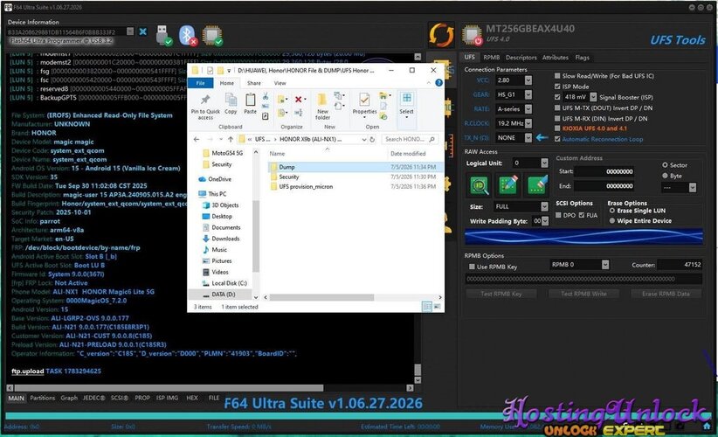This screenshot has width=718, height=437.
Task: Switch to the Descriptors tab
Action: (x=521, y=58)
